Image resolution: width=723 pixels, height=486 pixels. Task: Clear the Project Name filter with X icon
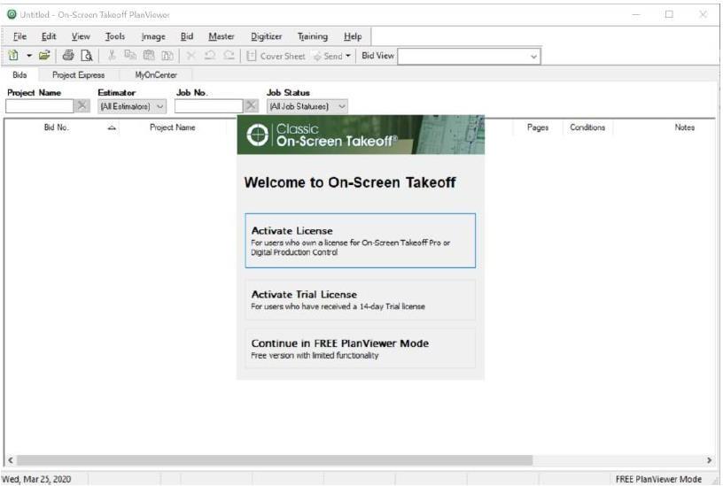pos(82,105)
